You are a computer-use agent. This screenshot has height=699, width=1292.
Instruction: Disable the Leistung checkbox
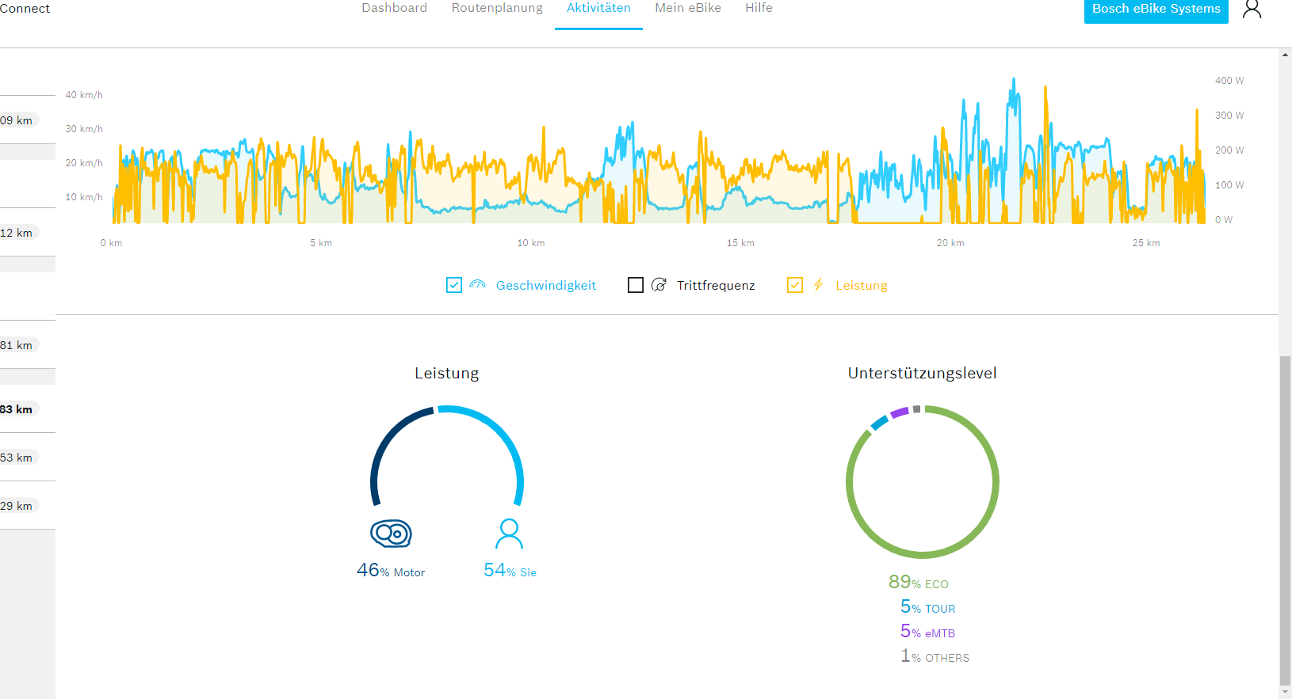(x=795, y=285)
